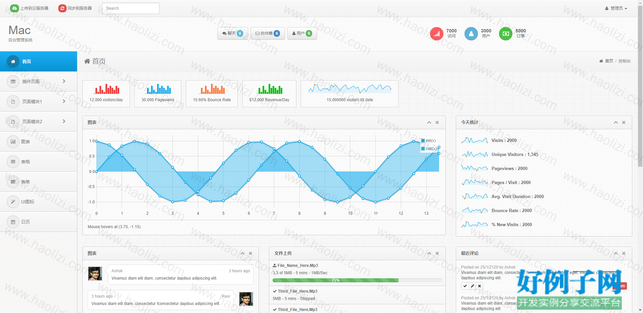Click the blue Pageviews mini bar chart
This screenshot has height=313, width=643.
(x=158, y=89)
